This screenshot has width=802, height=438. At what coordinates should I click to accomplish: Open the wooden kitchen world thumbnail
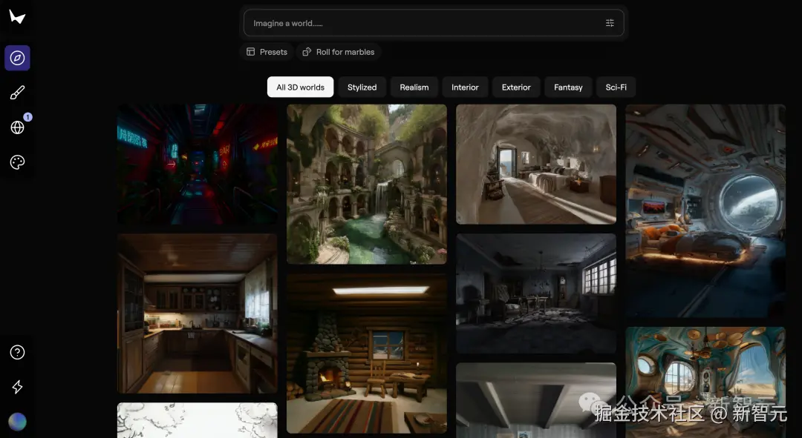pyautogui.click(x=198, y=313)
